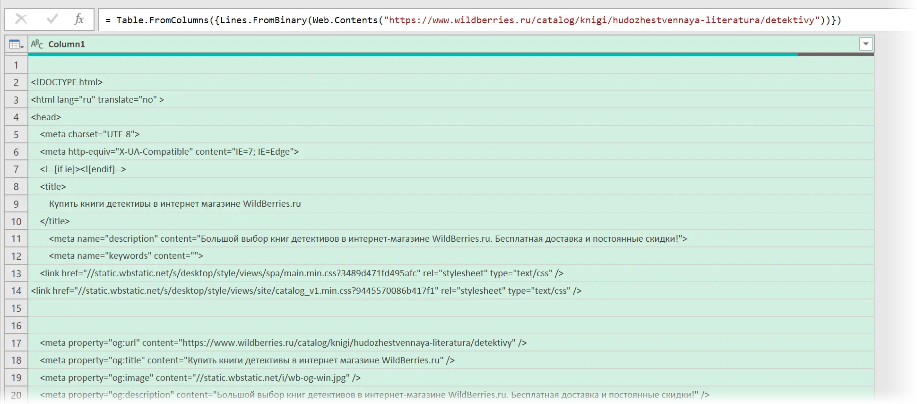
Task: Open the fx function icon
Action: tap(79, 19)
